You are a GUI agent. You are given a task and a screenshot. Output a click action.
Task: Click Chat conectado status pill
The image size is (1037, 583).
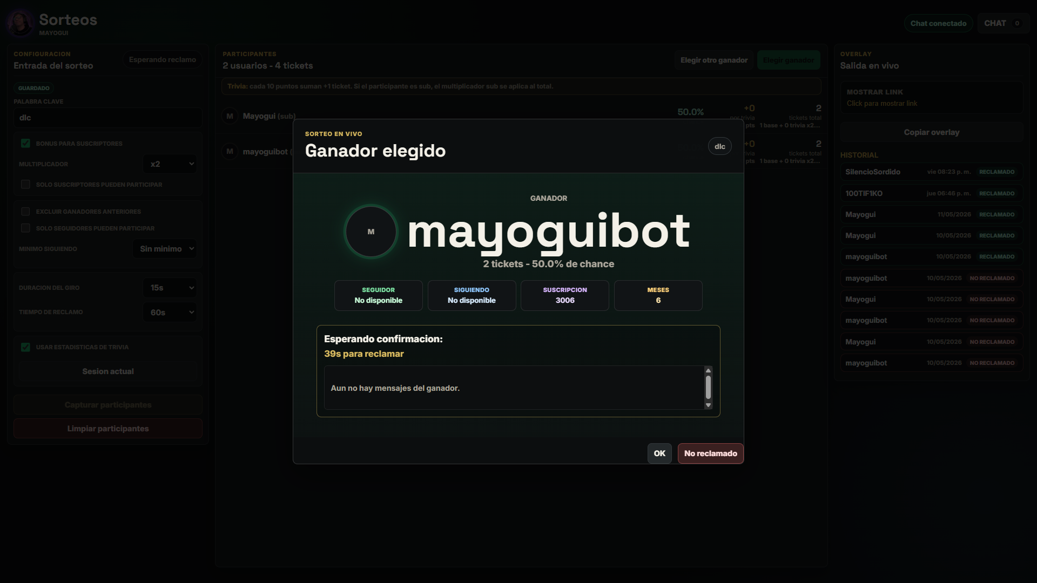(939, 23)
